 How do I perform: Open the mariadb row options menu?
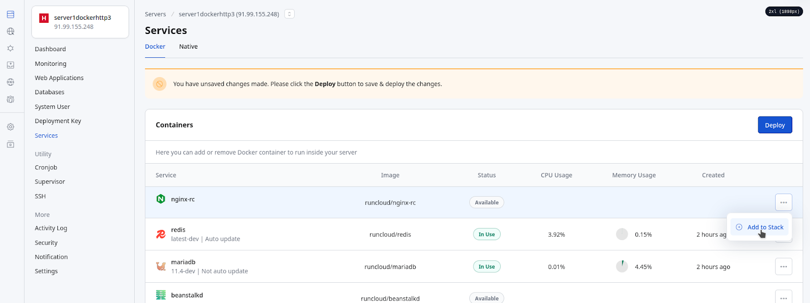(783, 267)
